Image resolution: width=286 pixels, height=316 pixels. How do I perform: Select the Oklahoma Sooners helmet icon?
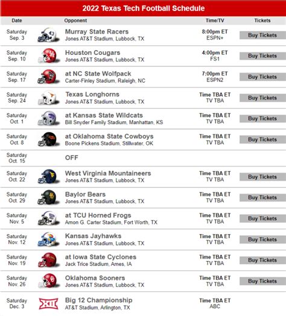[49, 281]
